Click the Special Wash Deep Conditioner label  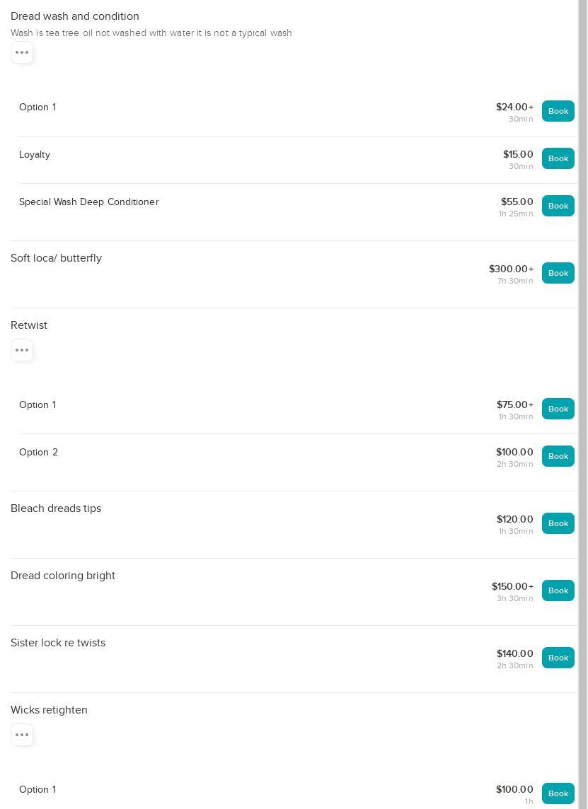pyautogui.click(x=88, y=202)
